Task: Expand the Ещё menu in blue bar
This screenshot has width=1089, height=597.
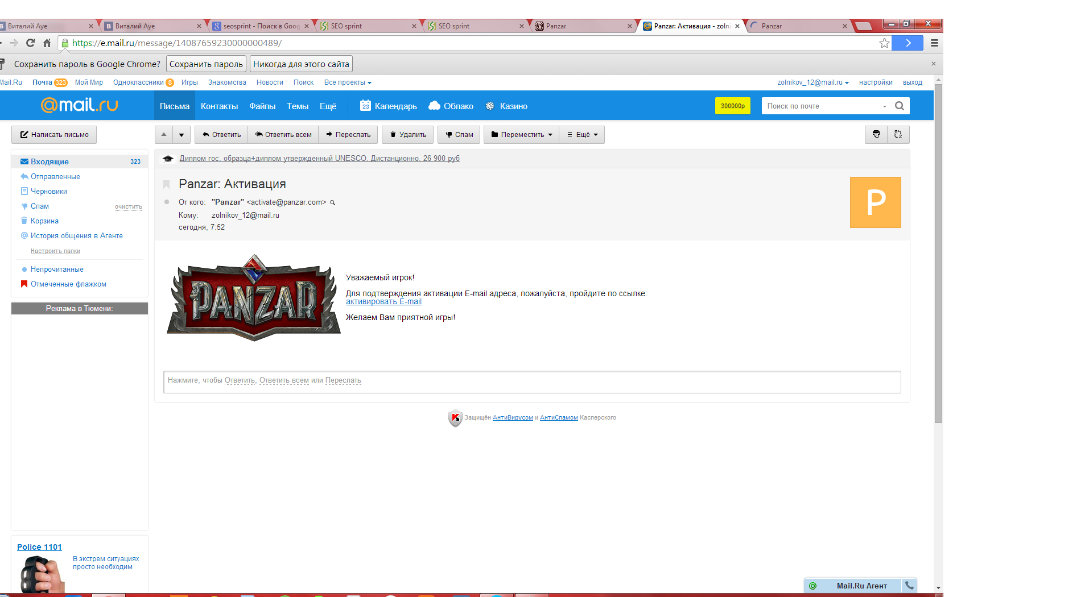Action: (x=328, y=106)
